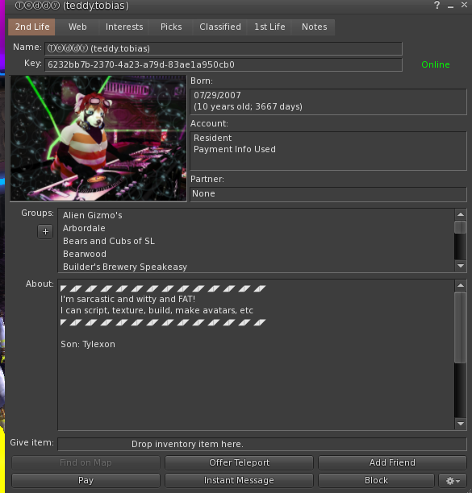Click the plus button under Groups
The height and width of the screenshot is (493, 472).
(x=45, y=232)
